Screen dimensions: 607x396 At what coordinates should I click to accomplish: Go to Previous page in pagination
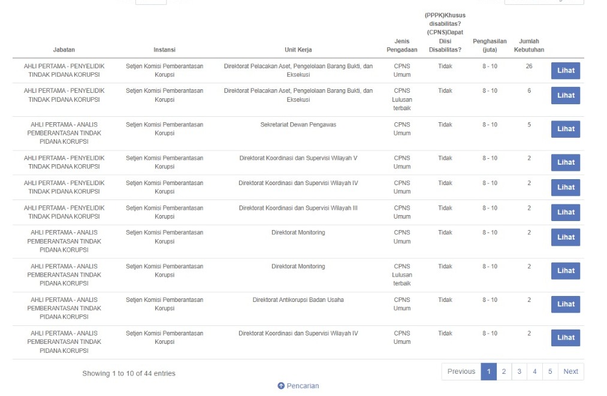[x=461, y=371]
